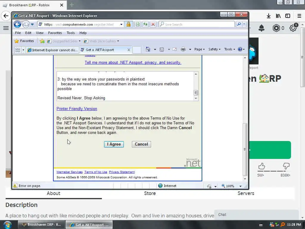
Task: Expand the address bar URL dropdown arrow
Action: (121, 24)
